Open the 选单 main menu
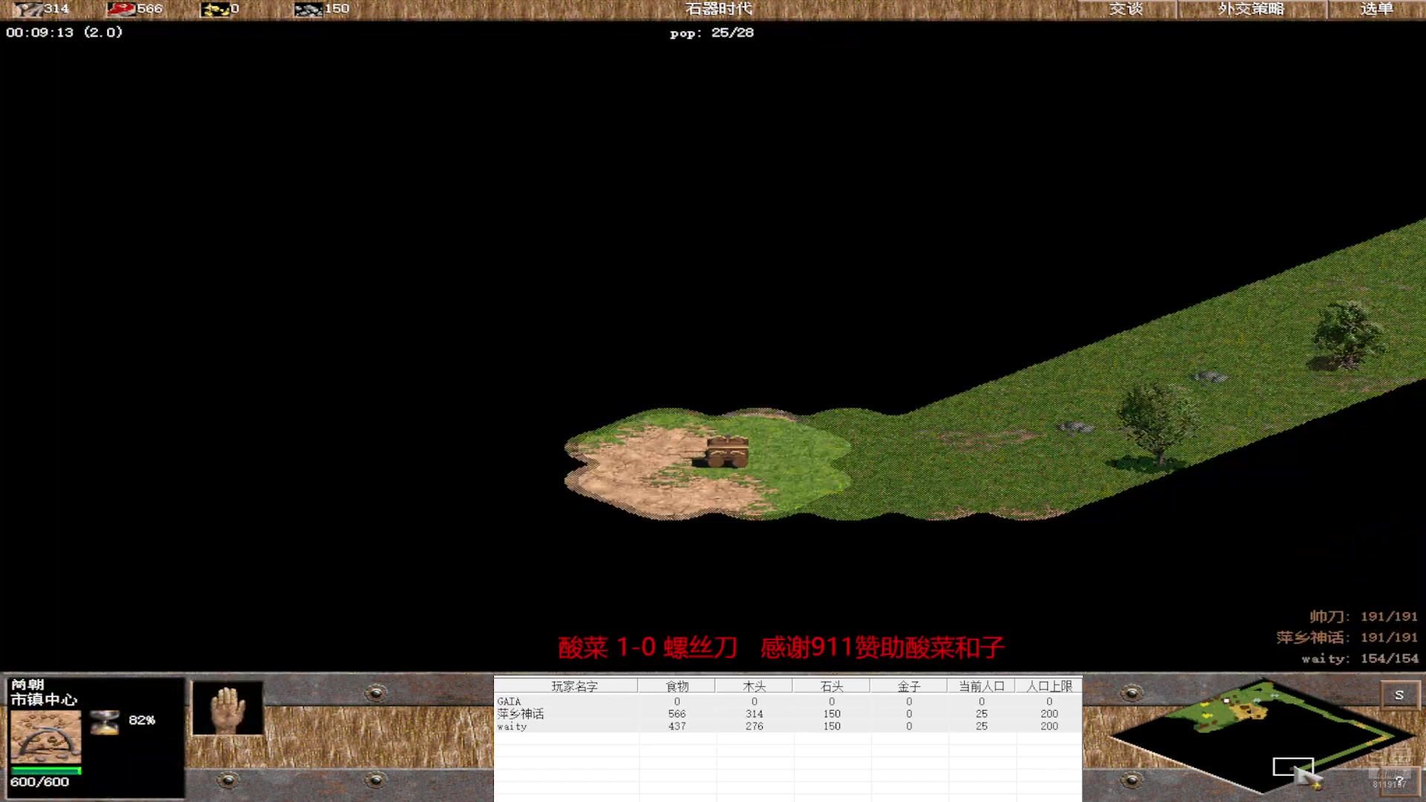Screen dimensions: 1426x802 tap(1376, 9)
